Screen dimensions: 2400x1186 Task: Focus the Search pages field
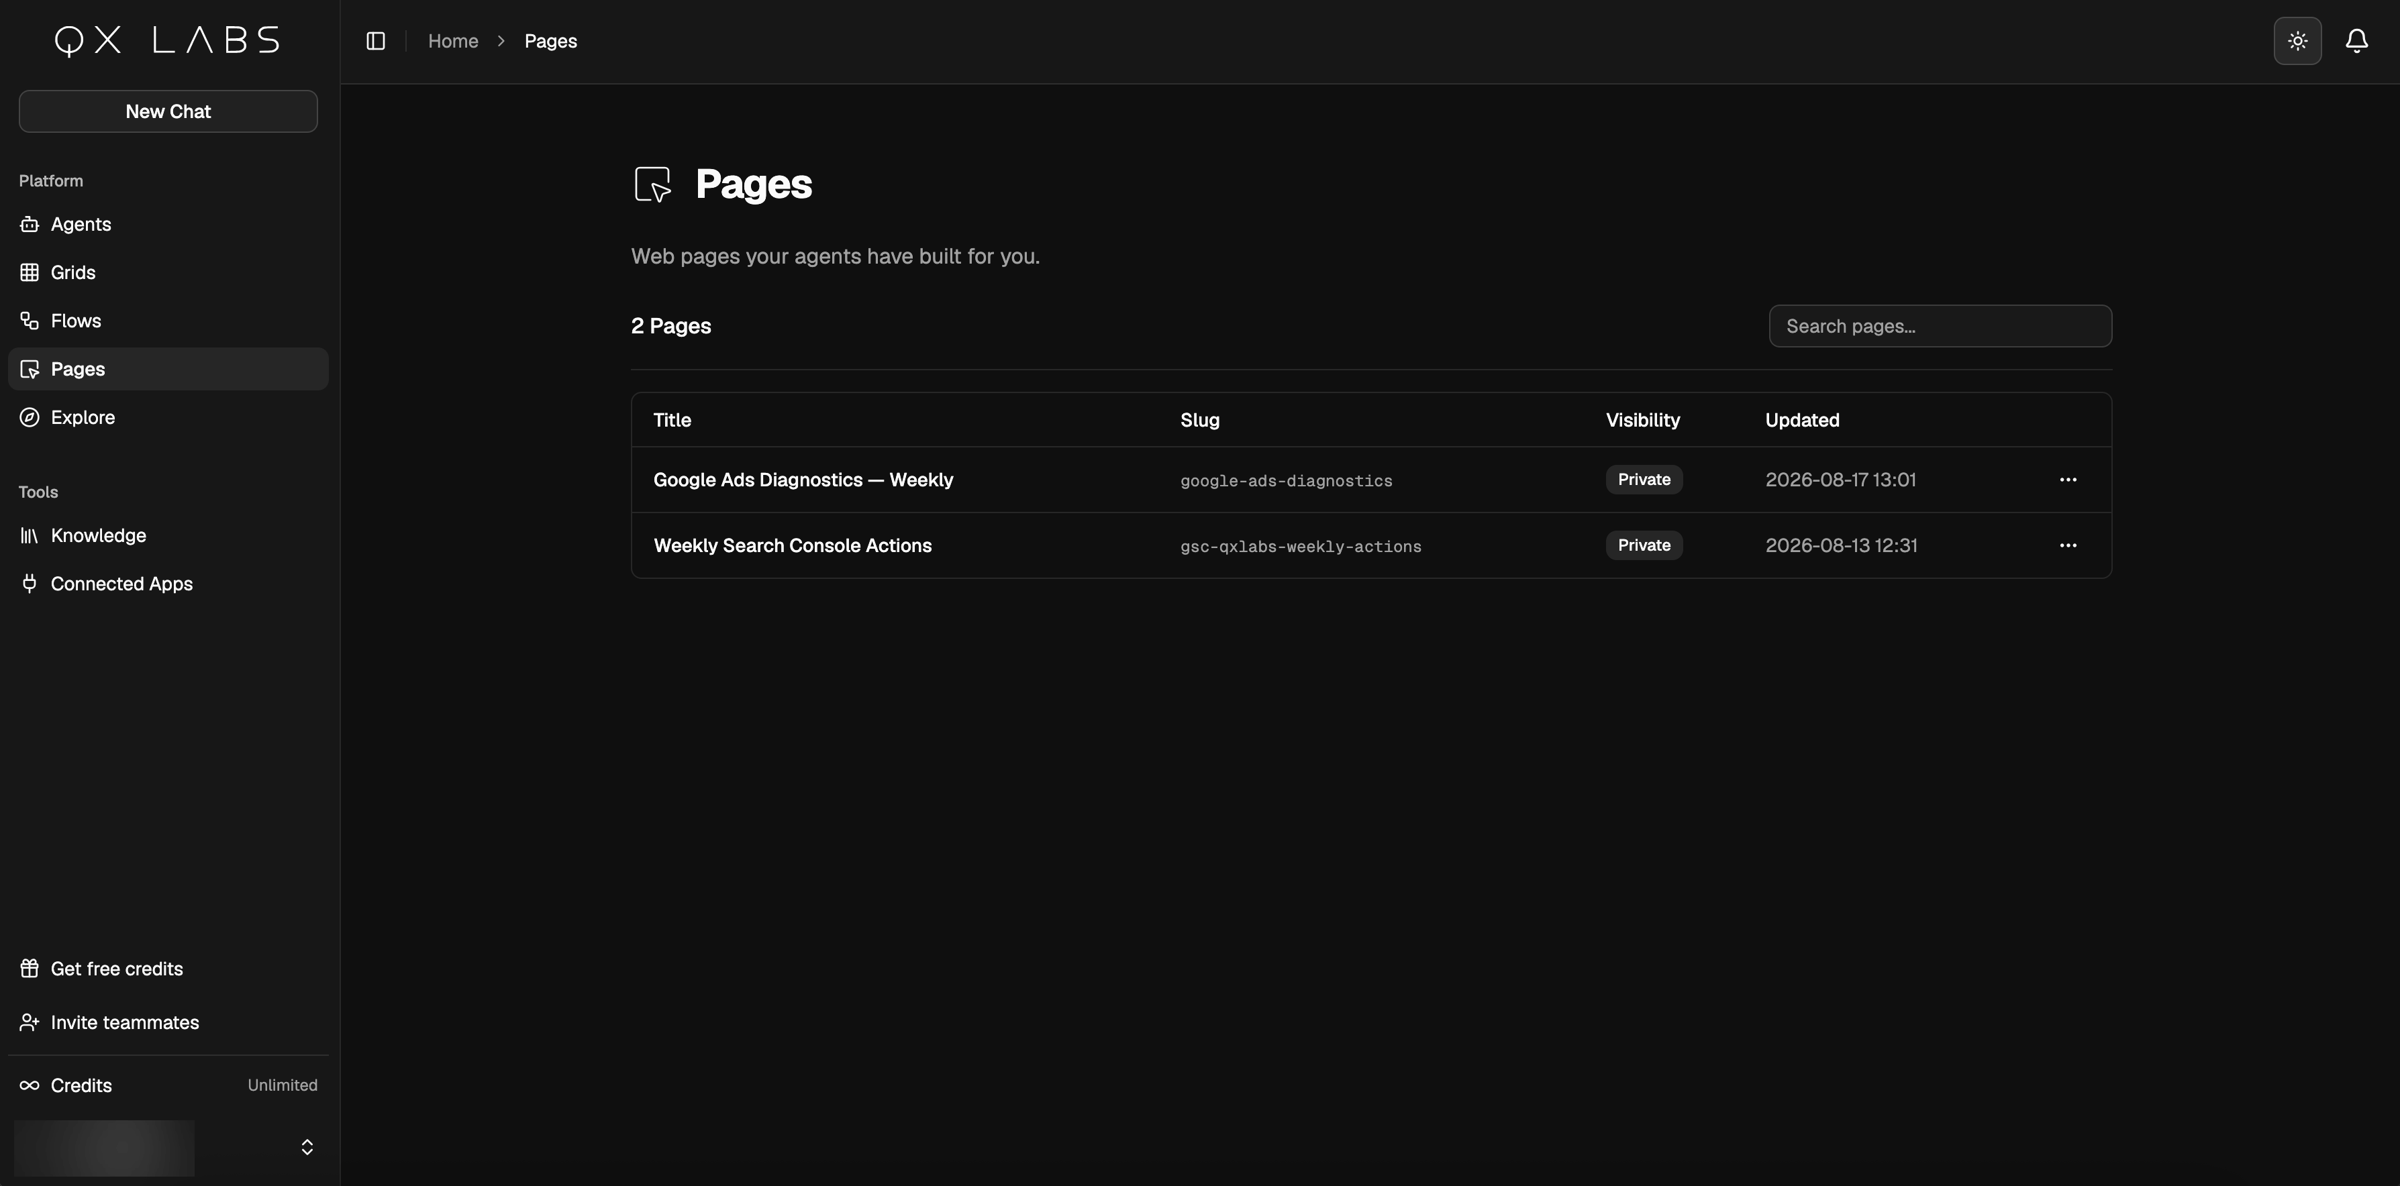coord(1940,327)
